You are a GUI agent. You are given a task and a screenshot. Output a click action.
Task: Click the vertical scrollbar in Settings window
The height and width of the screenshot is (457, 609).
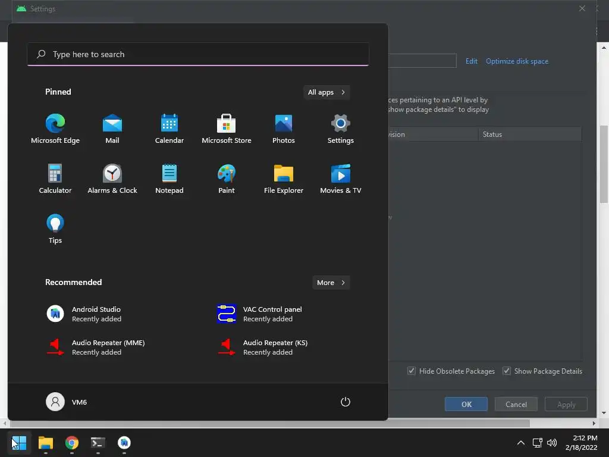pos(604,164)
